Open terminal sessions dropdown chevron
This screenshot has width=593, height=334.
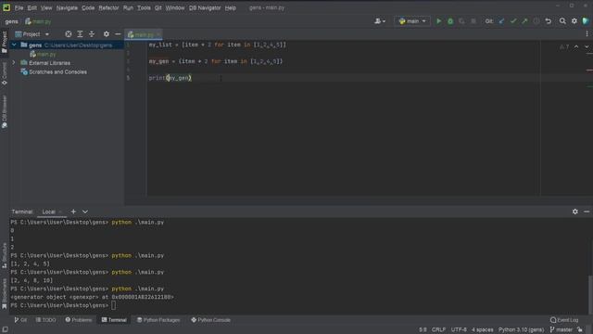pyautogui.click(x=85, y=212)
